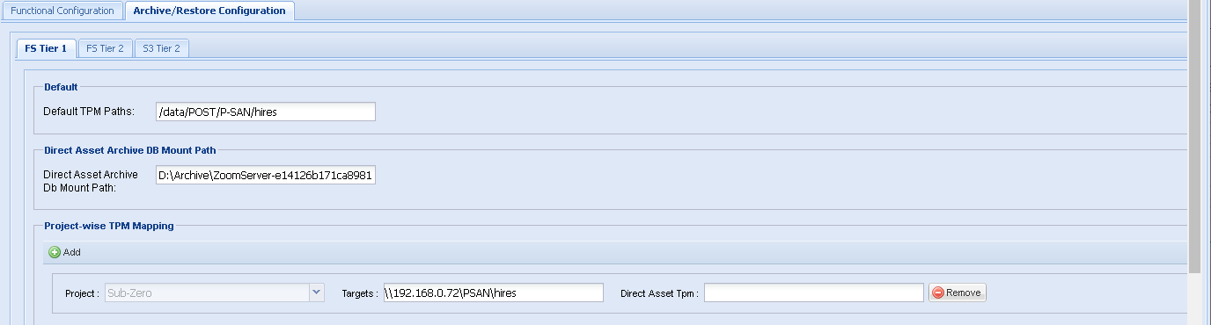This screenshot has width=1211, height=325.
Task: Focus the empty Direct Asset Tpm field
Action: click(814, 292)
